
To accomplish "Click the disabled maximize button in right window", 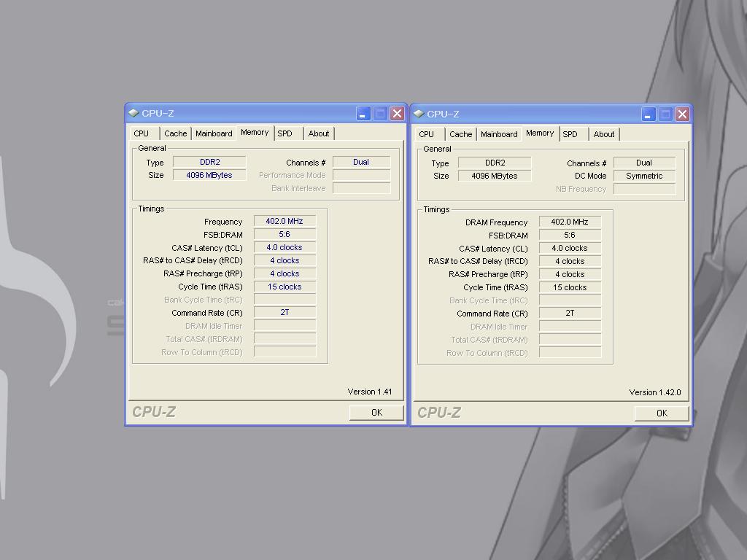I will pyautogui.click(x=665, y=114).
